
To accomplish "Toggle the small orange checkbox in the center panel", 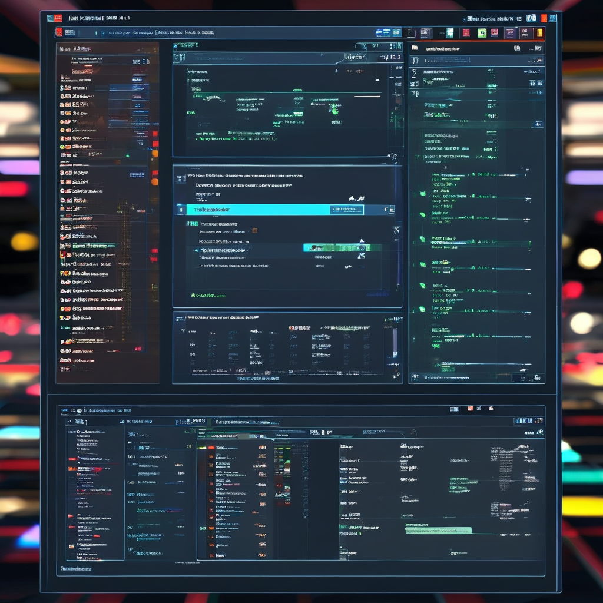I will click(x=254, y=230).
